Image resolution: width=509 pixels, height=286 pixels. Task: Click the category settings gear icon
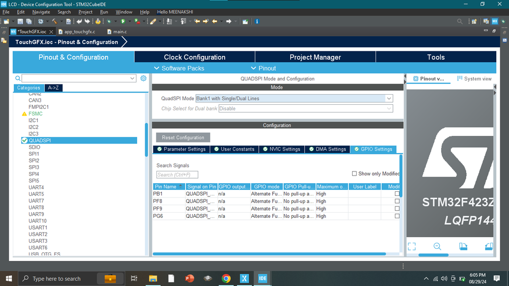pyautogui.click(x=144, y=78)
